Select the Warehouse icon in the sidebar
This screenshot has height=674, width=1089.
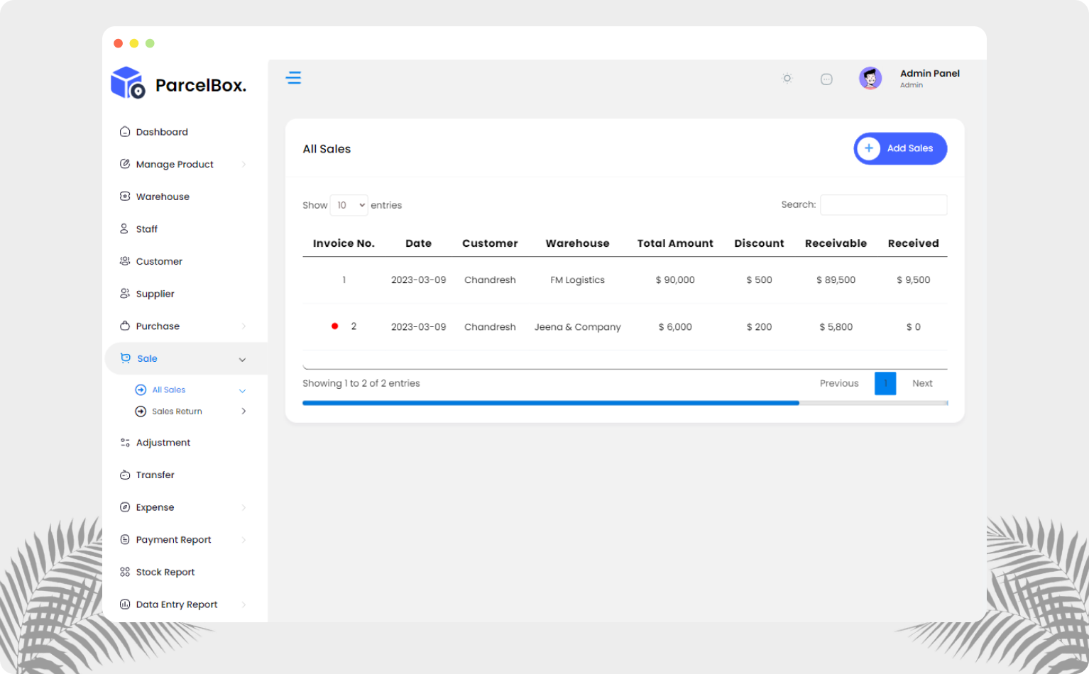pyautogui.click(x=125, y=197)
